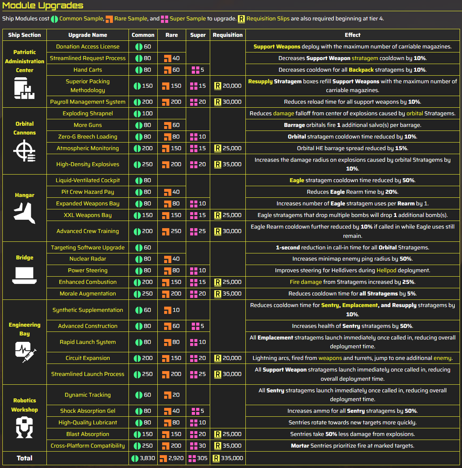
Task: Open the Enhanced Combustion link
Action: pyautogui.click(x=88, y=282)
